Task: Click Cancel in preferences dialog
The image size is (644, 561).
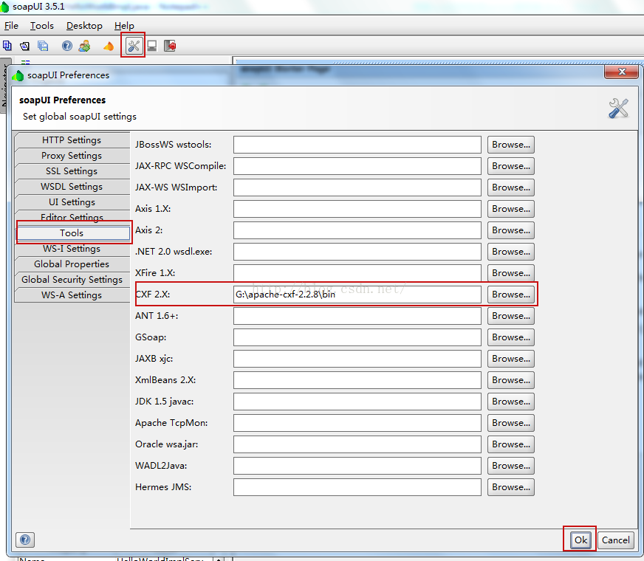Action: [x=615, y=540]
